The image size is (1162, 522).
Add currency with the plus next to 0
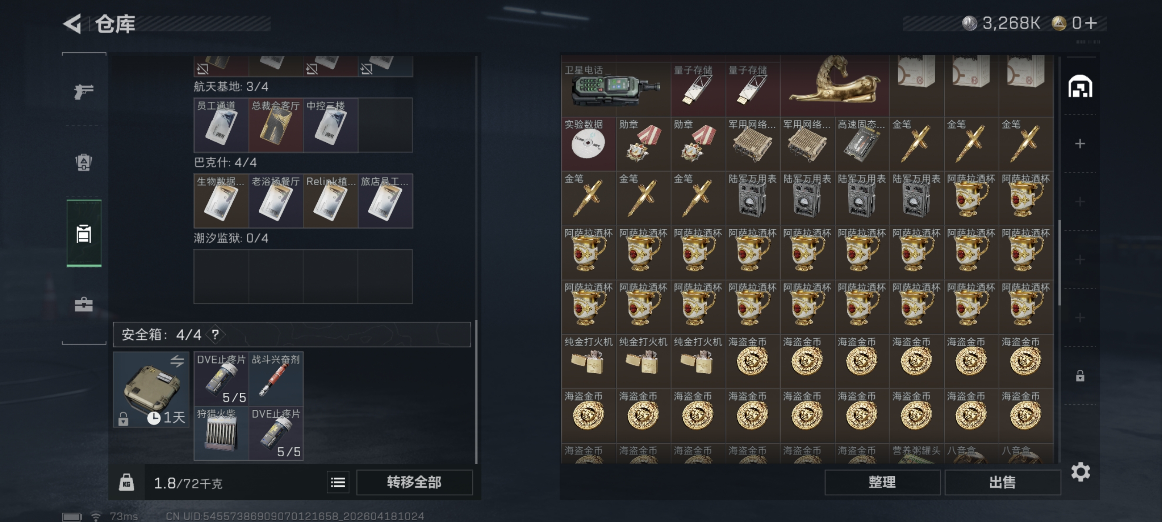1091,23
